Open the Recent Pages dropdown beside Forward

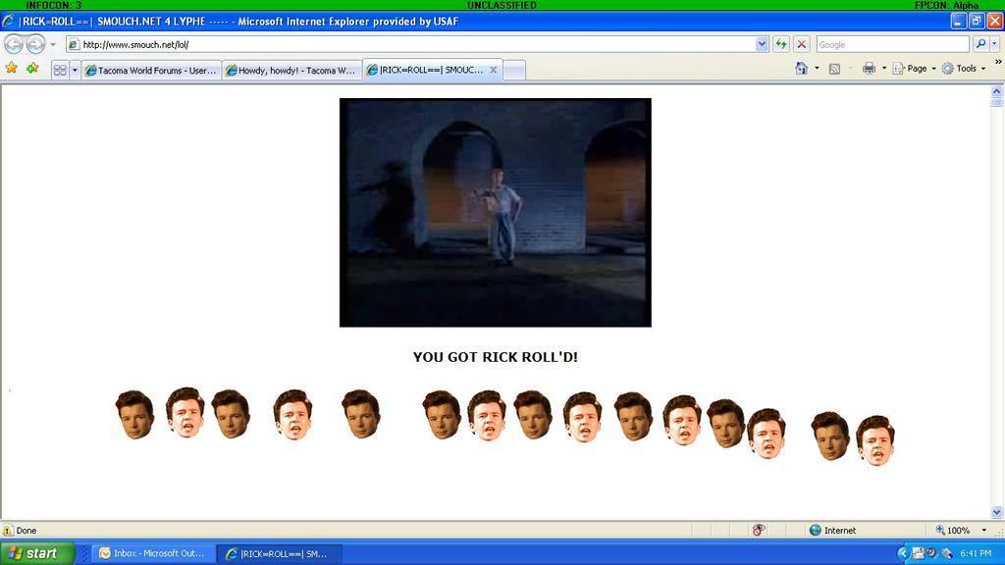53,45
